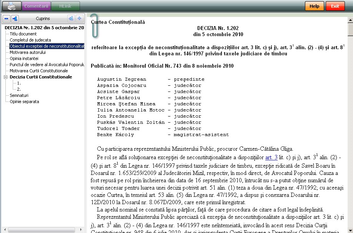353x233 pixels.
Task: Open Punctul de vedere al Avocatului Poporului
Action: tap(47, 65)
